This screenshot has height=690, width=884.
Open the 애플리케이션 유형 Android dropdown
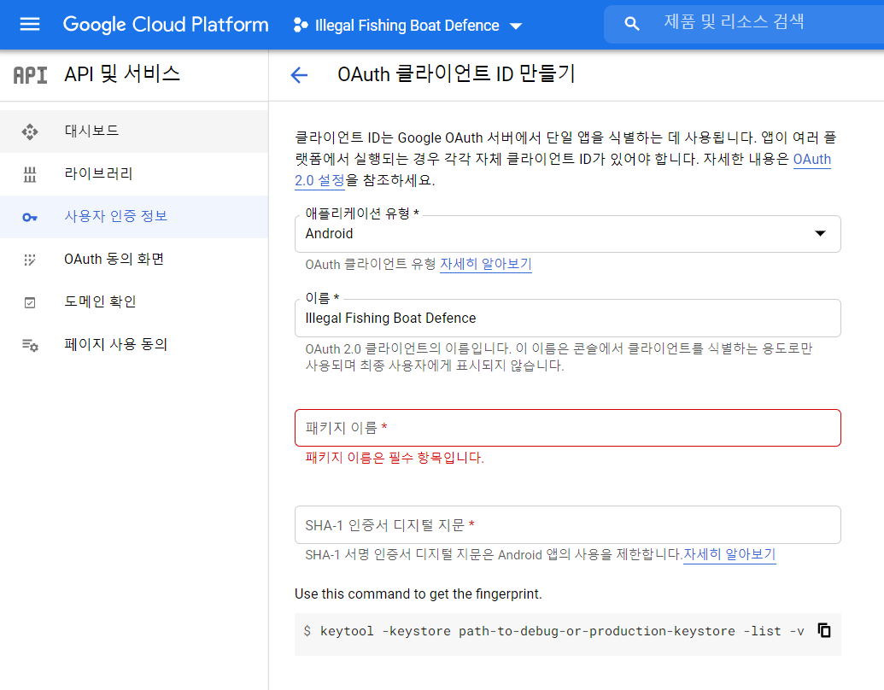click(568, 234)
